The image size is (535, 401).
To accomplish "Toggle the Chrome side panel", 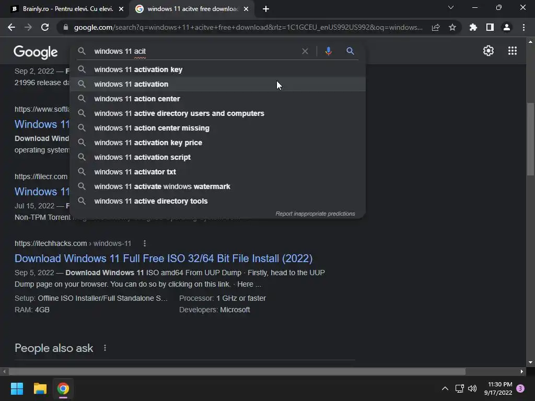I will [x=490, y=27].
